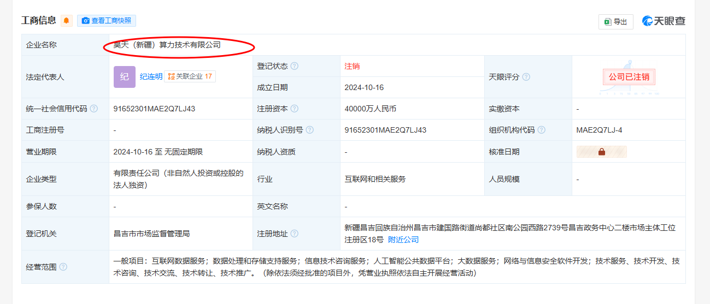Viewport: 710px width, 304px height.
Task: Click help icon beside 登记状态
Action: [295, 66]
